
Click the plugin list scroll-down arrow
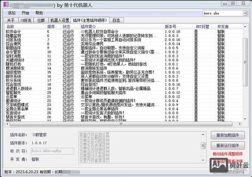tap(245, 119)
